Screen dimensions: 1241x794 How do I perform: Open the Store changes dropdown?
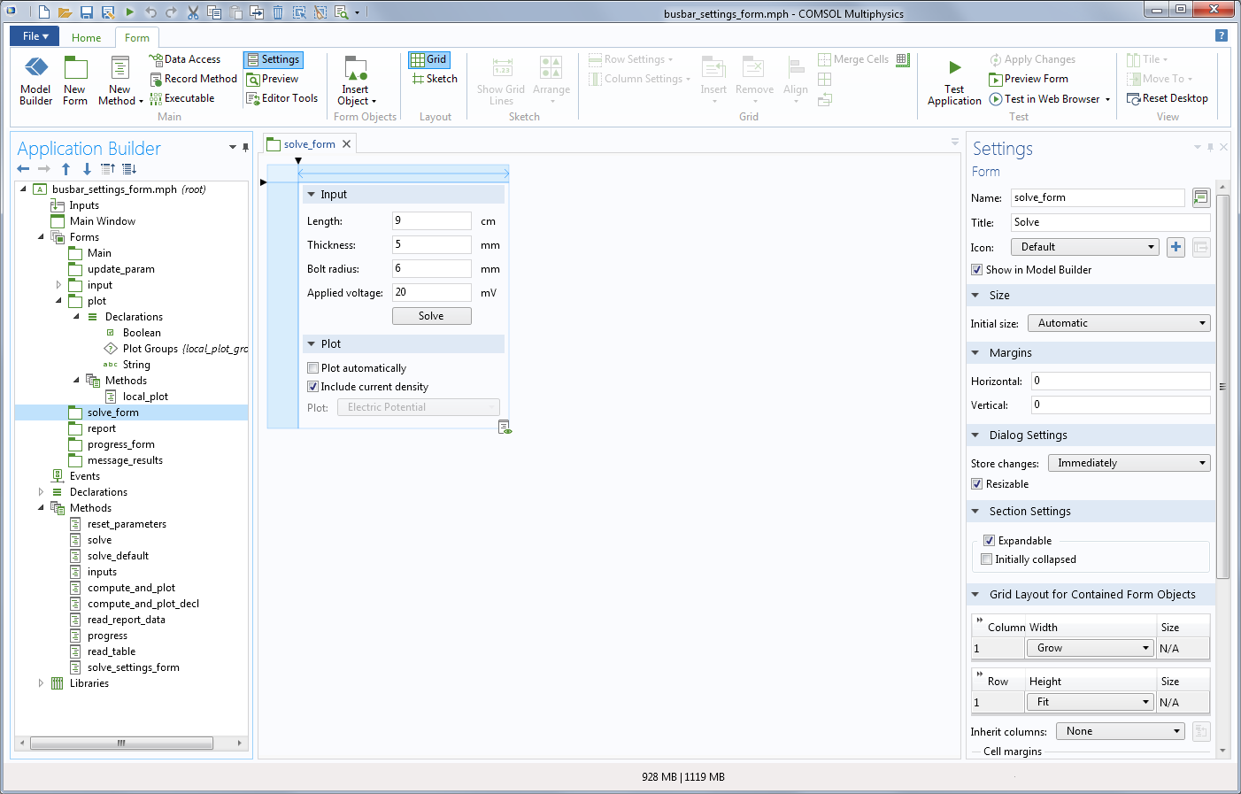click(x=1129, y=463)
